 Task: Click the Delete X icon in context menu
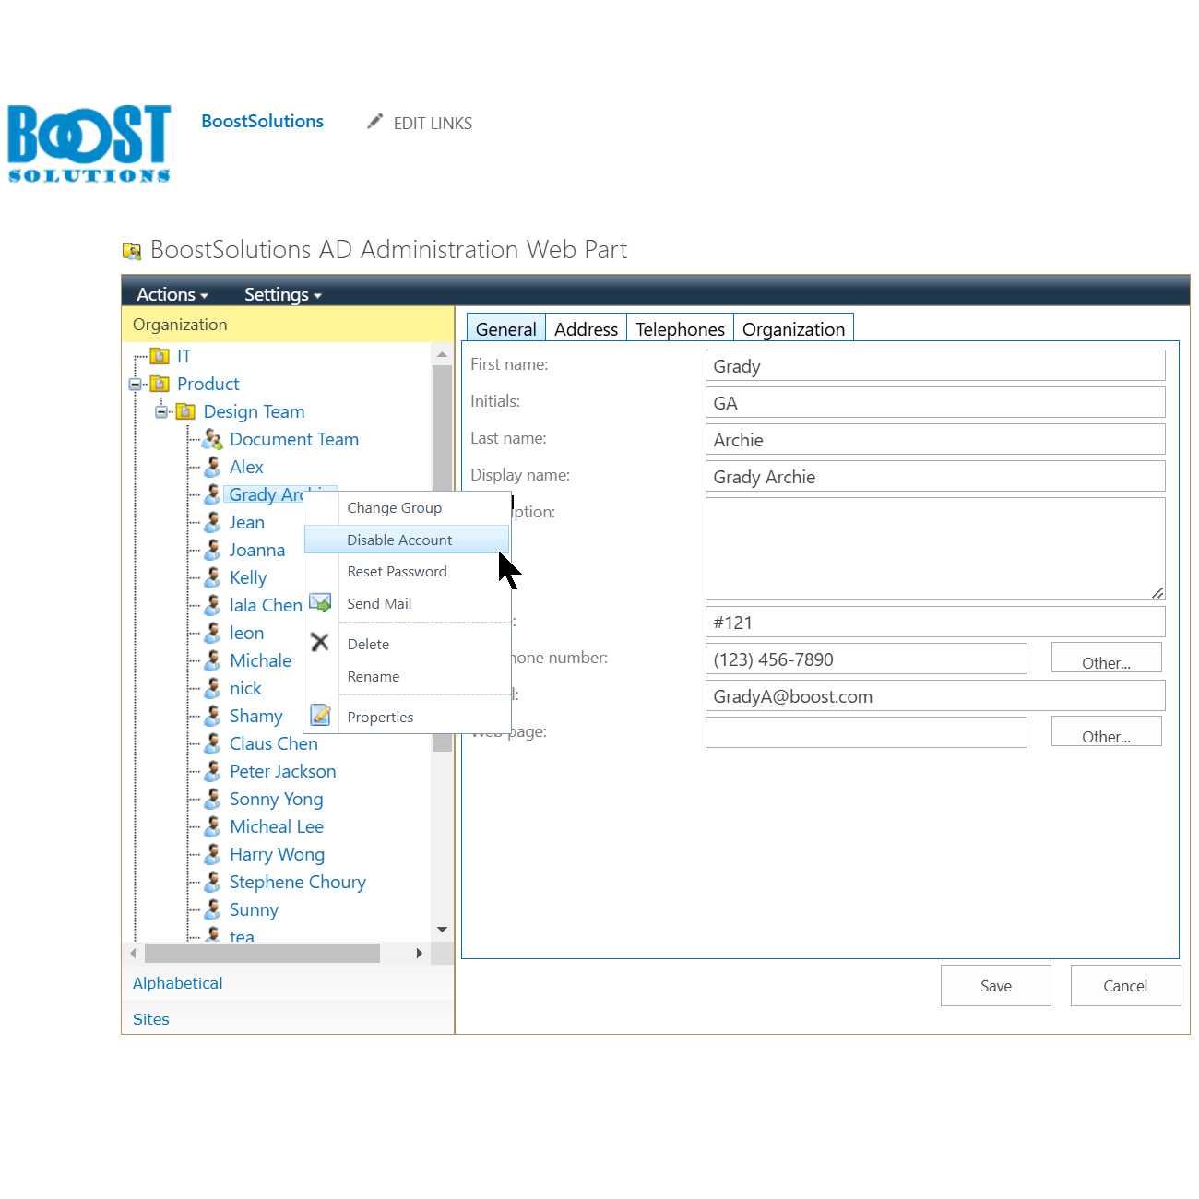click(320, 643)
